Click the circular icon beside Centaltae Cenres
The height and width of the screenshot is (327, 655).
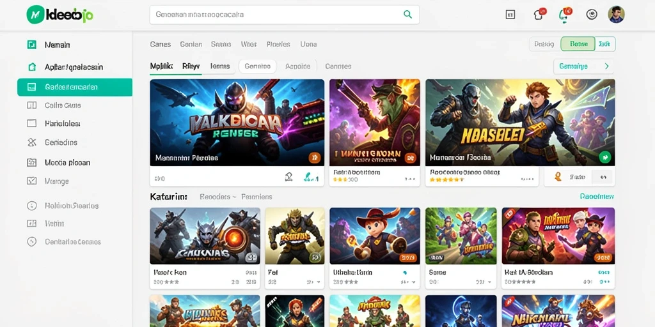coord(31,241)
